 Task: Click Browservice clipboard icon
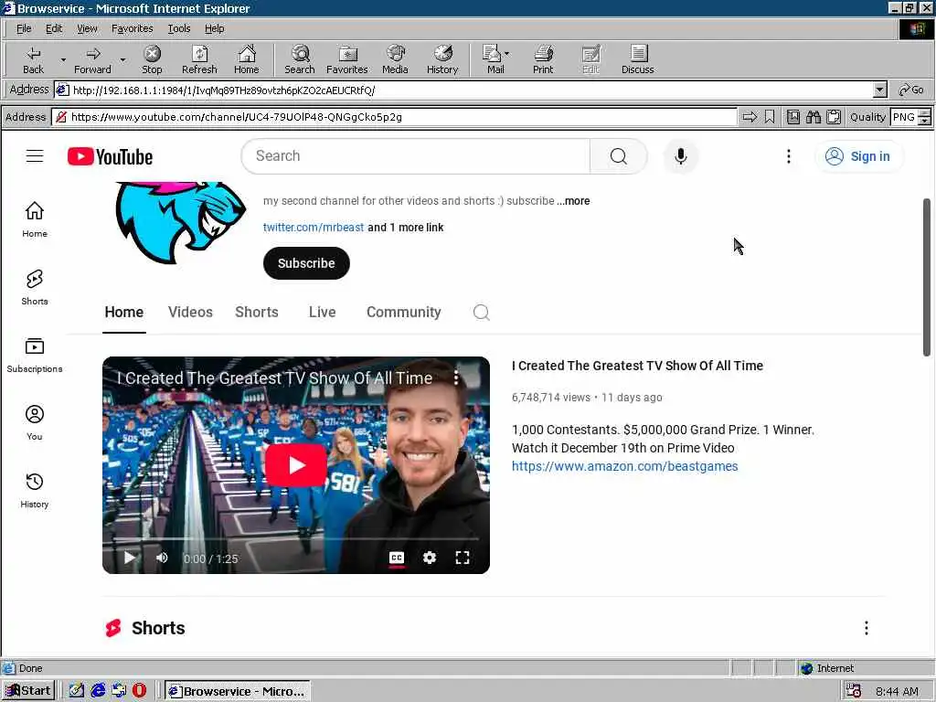coord(834,117)
